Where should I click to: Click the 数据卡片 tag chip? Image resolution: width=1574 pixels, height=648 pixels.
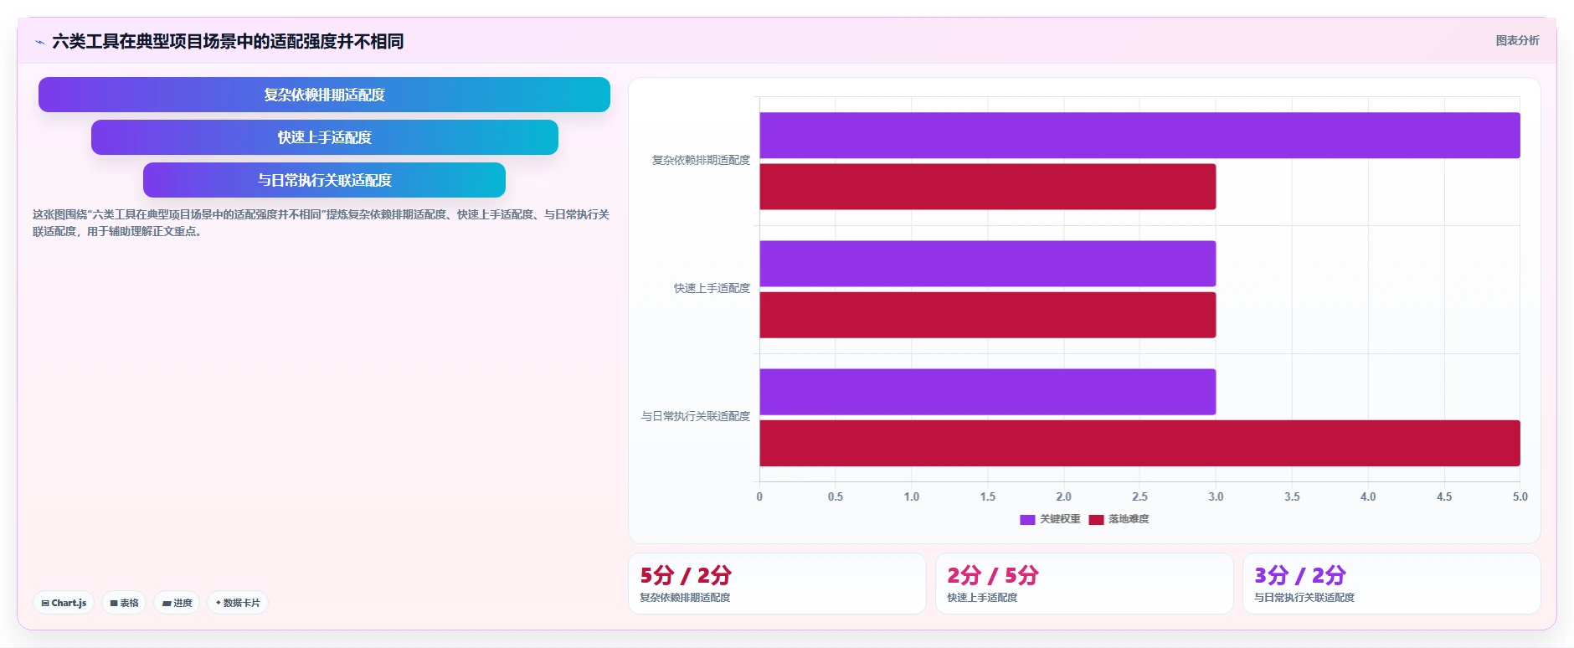point(238,603)
